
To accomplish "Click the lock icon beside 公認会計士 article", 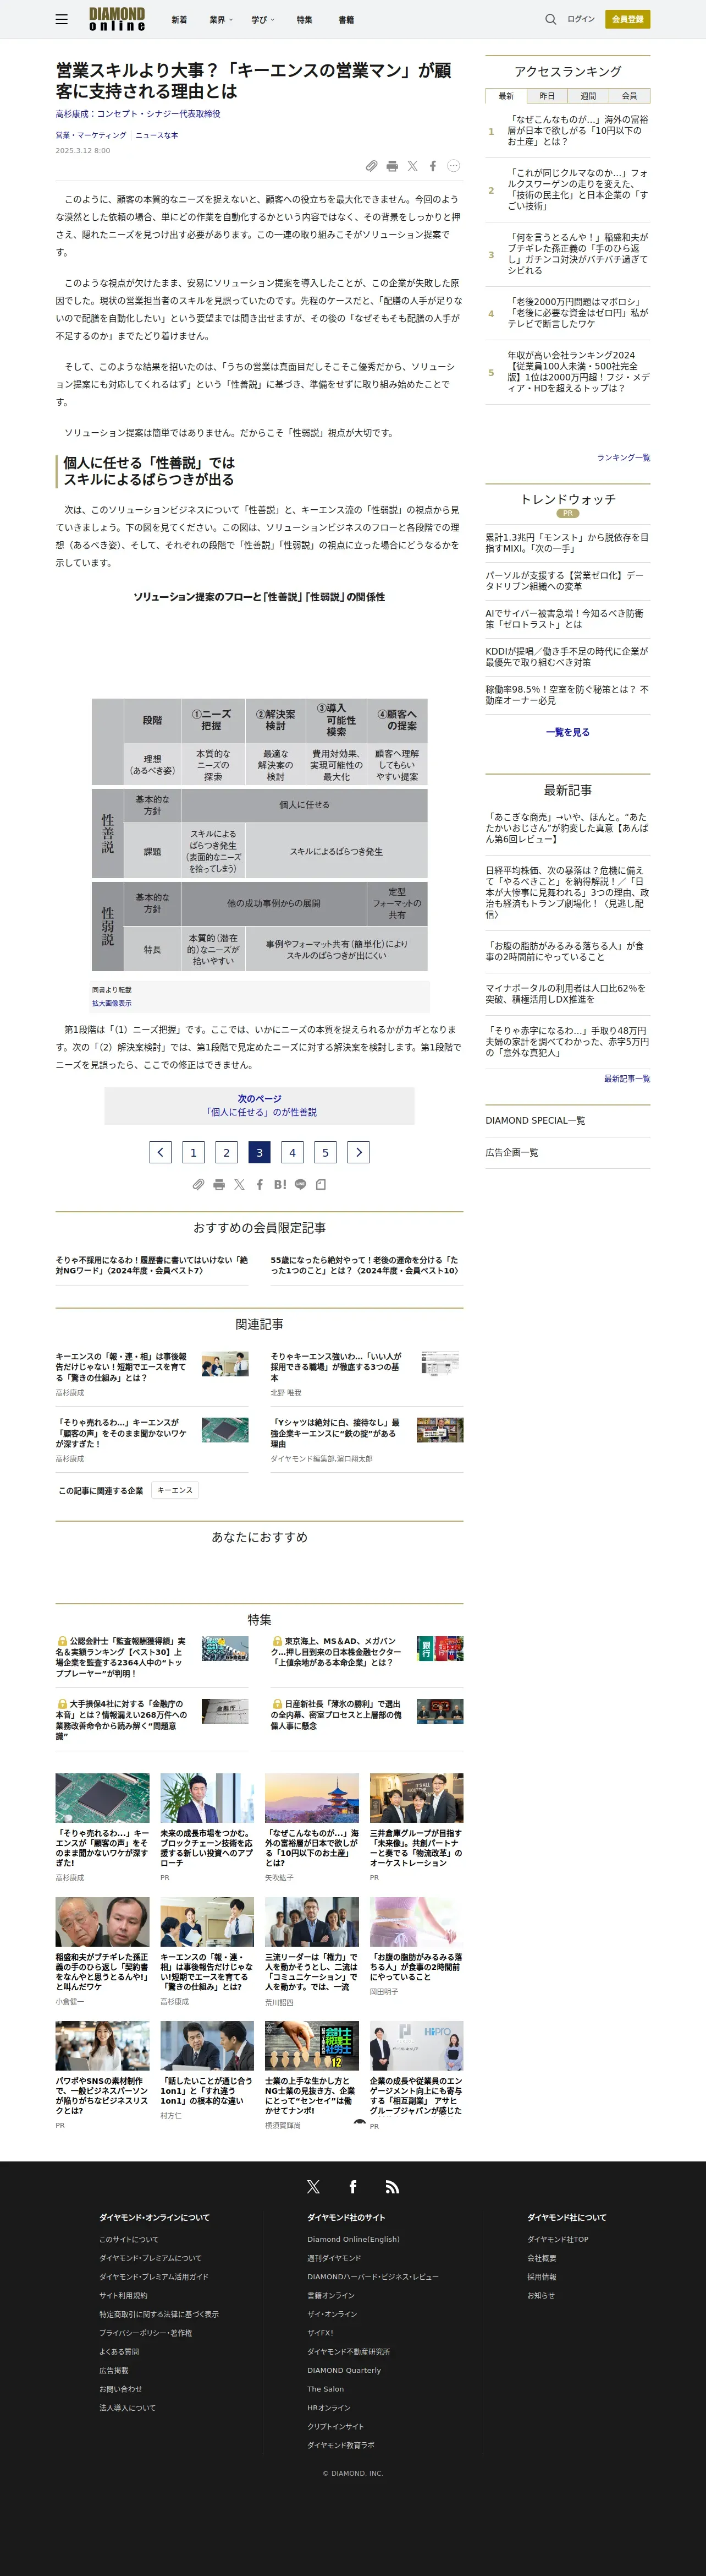I will (x=62, y=1641).
